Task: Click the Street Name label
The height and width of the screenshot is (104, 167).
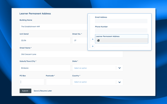Action: point(25,48)
